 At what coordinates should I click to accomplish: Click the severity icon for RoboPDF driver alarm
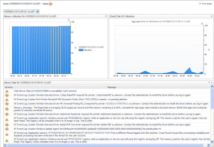coord(7,95)
